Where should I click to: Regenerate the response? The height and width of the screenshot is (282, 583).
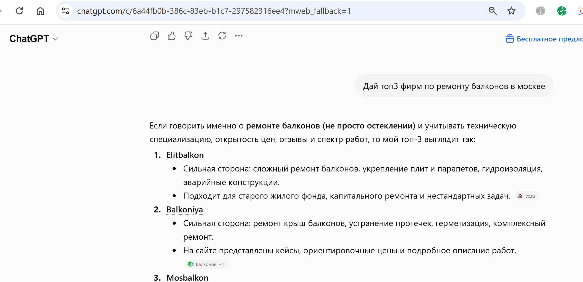pyautogui.click(x=222, y=36)
